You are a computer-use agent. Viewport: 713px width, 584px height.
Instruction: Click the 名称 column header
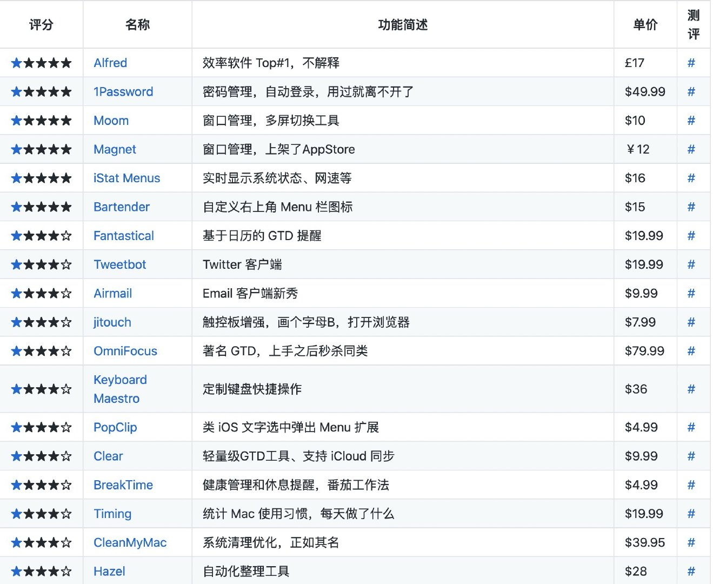click(x=137, y=24)
